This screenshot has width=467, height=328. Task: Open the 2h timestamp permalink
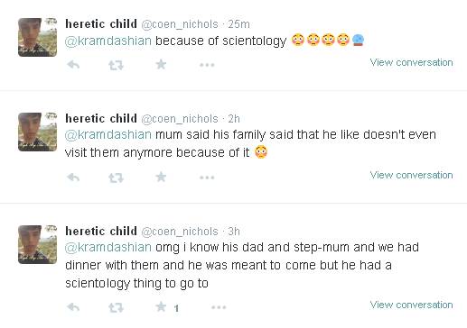[234, 119]
